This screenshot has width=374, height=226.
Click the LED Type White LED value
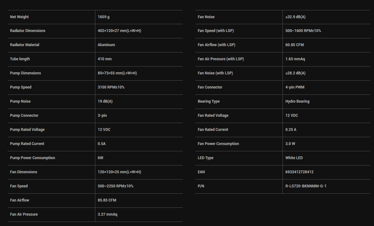294,158
